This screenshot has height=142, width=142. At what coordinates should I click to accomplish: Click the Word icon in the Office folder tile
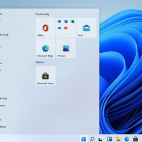coord(66,21)
